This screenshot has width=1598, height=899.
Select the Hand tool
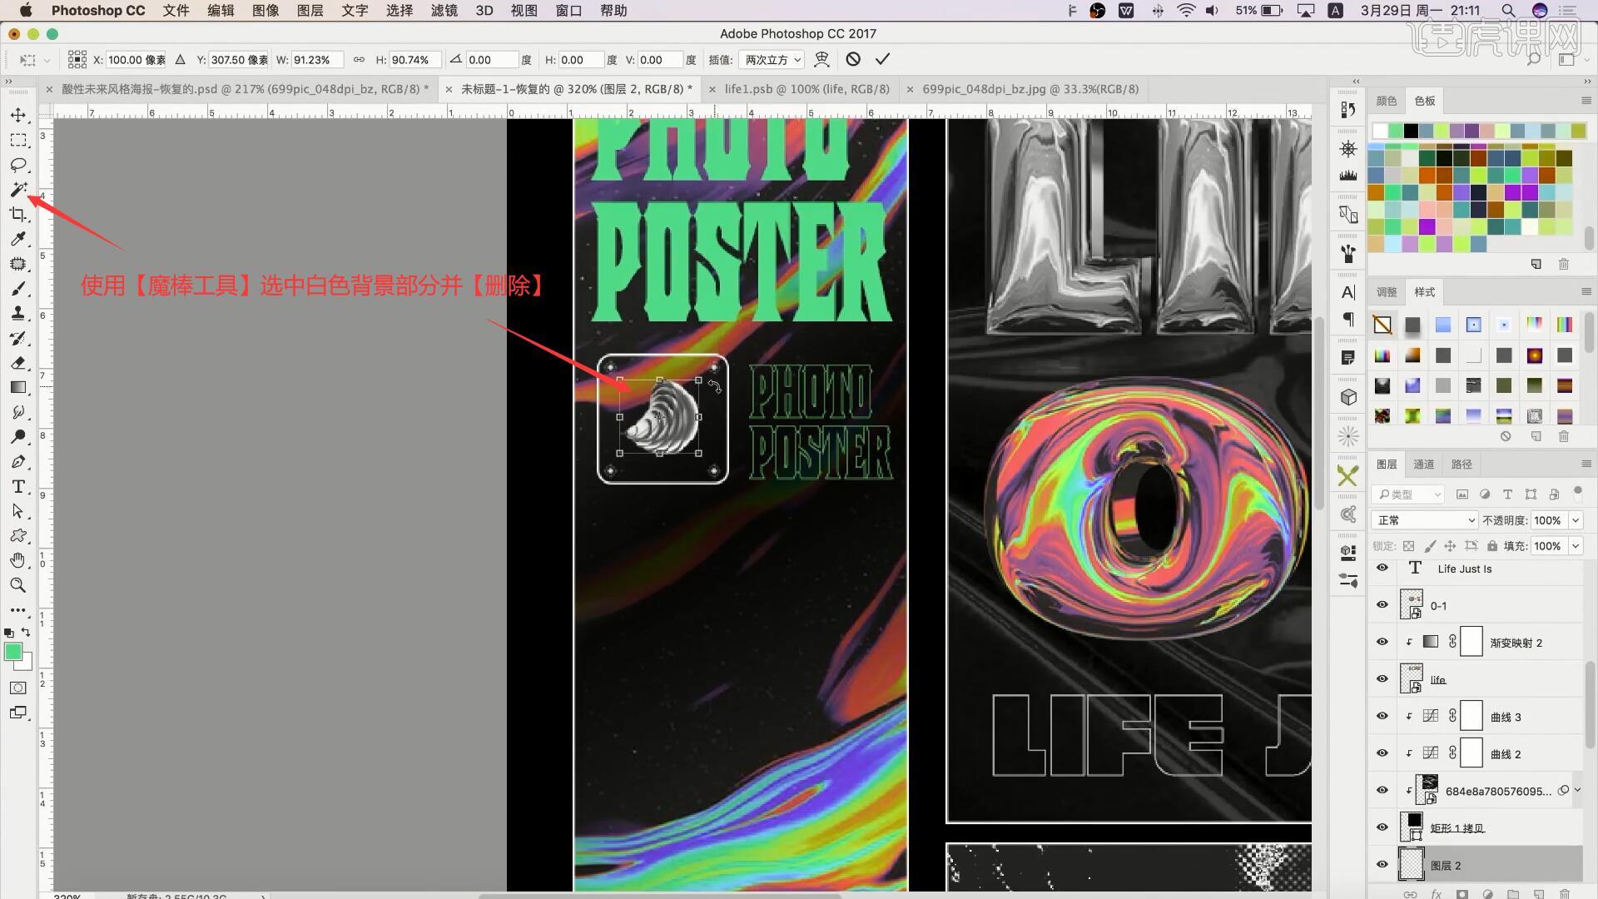[x=18, y=560]
